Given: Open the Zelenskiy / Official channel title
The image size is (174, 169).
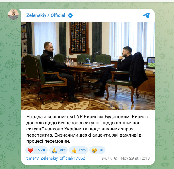Looking at the screenshot, I should (x=46, y=15).
